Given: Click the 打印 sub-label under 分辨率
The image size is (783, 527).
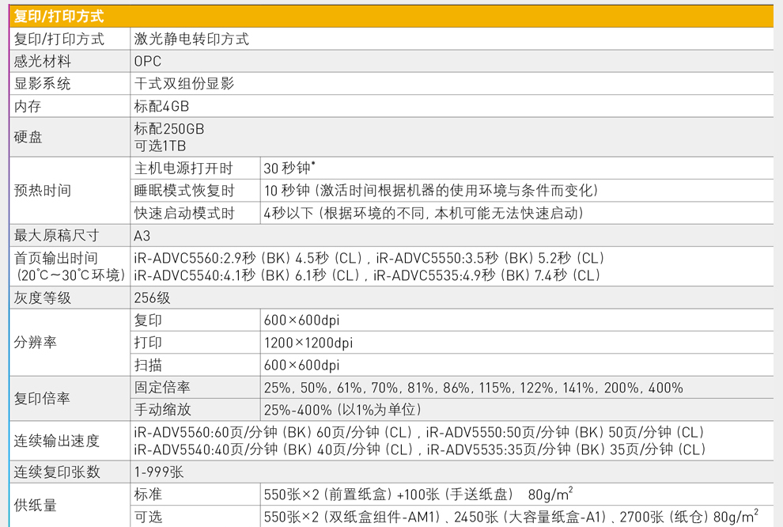Looking at the screenshot, I should [148, 343].
